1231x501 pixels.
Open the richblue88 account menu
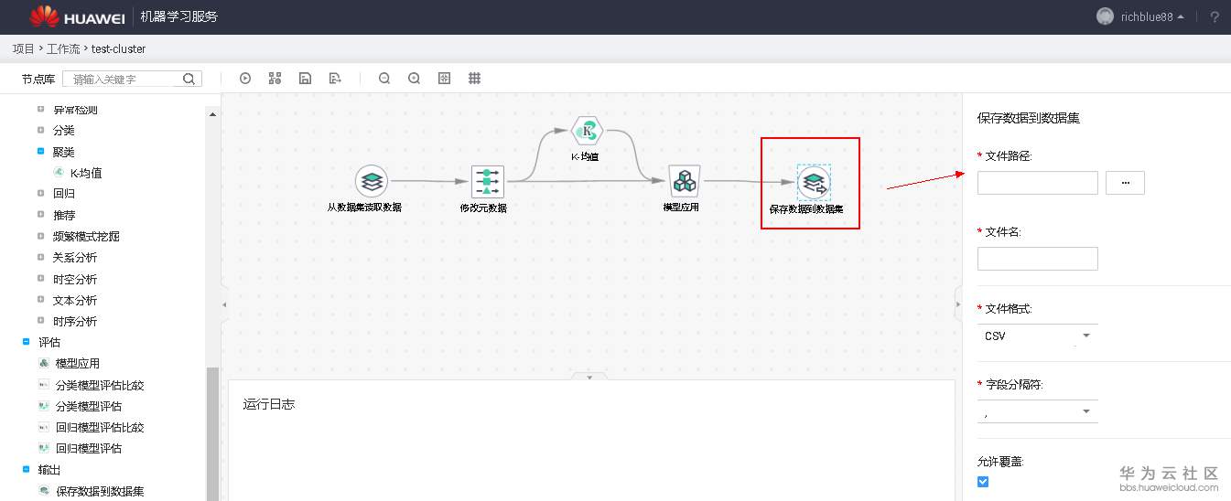[1151, 17]
